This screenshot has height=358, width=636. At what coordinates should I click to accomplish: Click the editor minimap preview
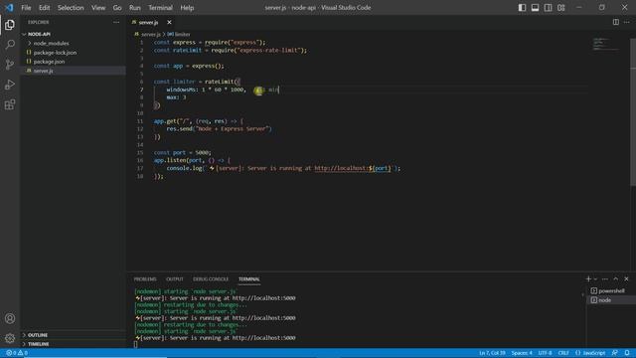(606, 45)
